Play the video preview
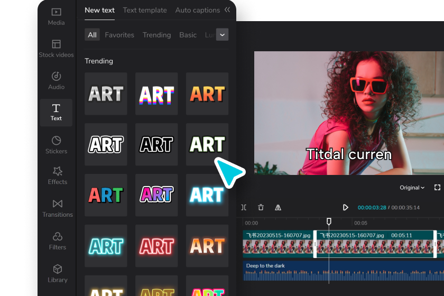 click(345, 207)
